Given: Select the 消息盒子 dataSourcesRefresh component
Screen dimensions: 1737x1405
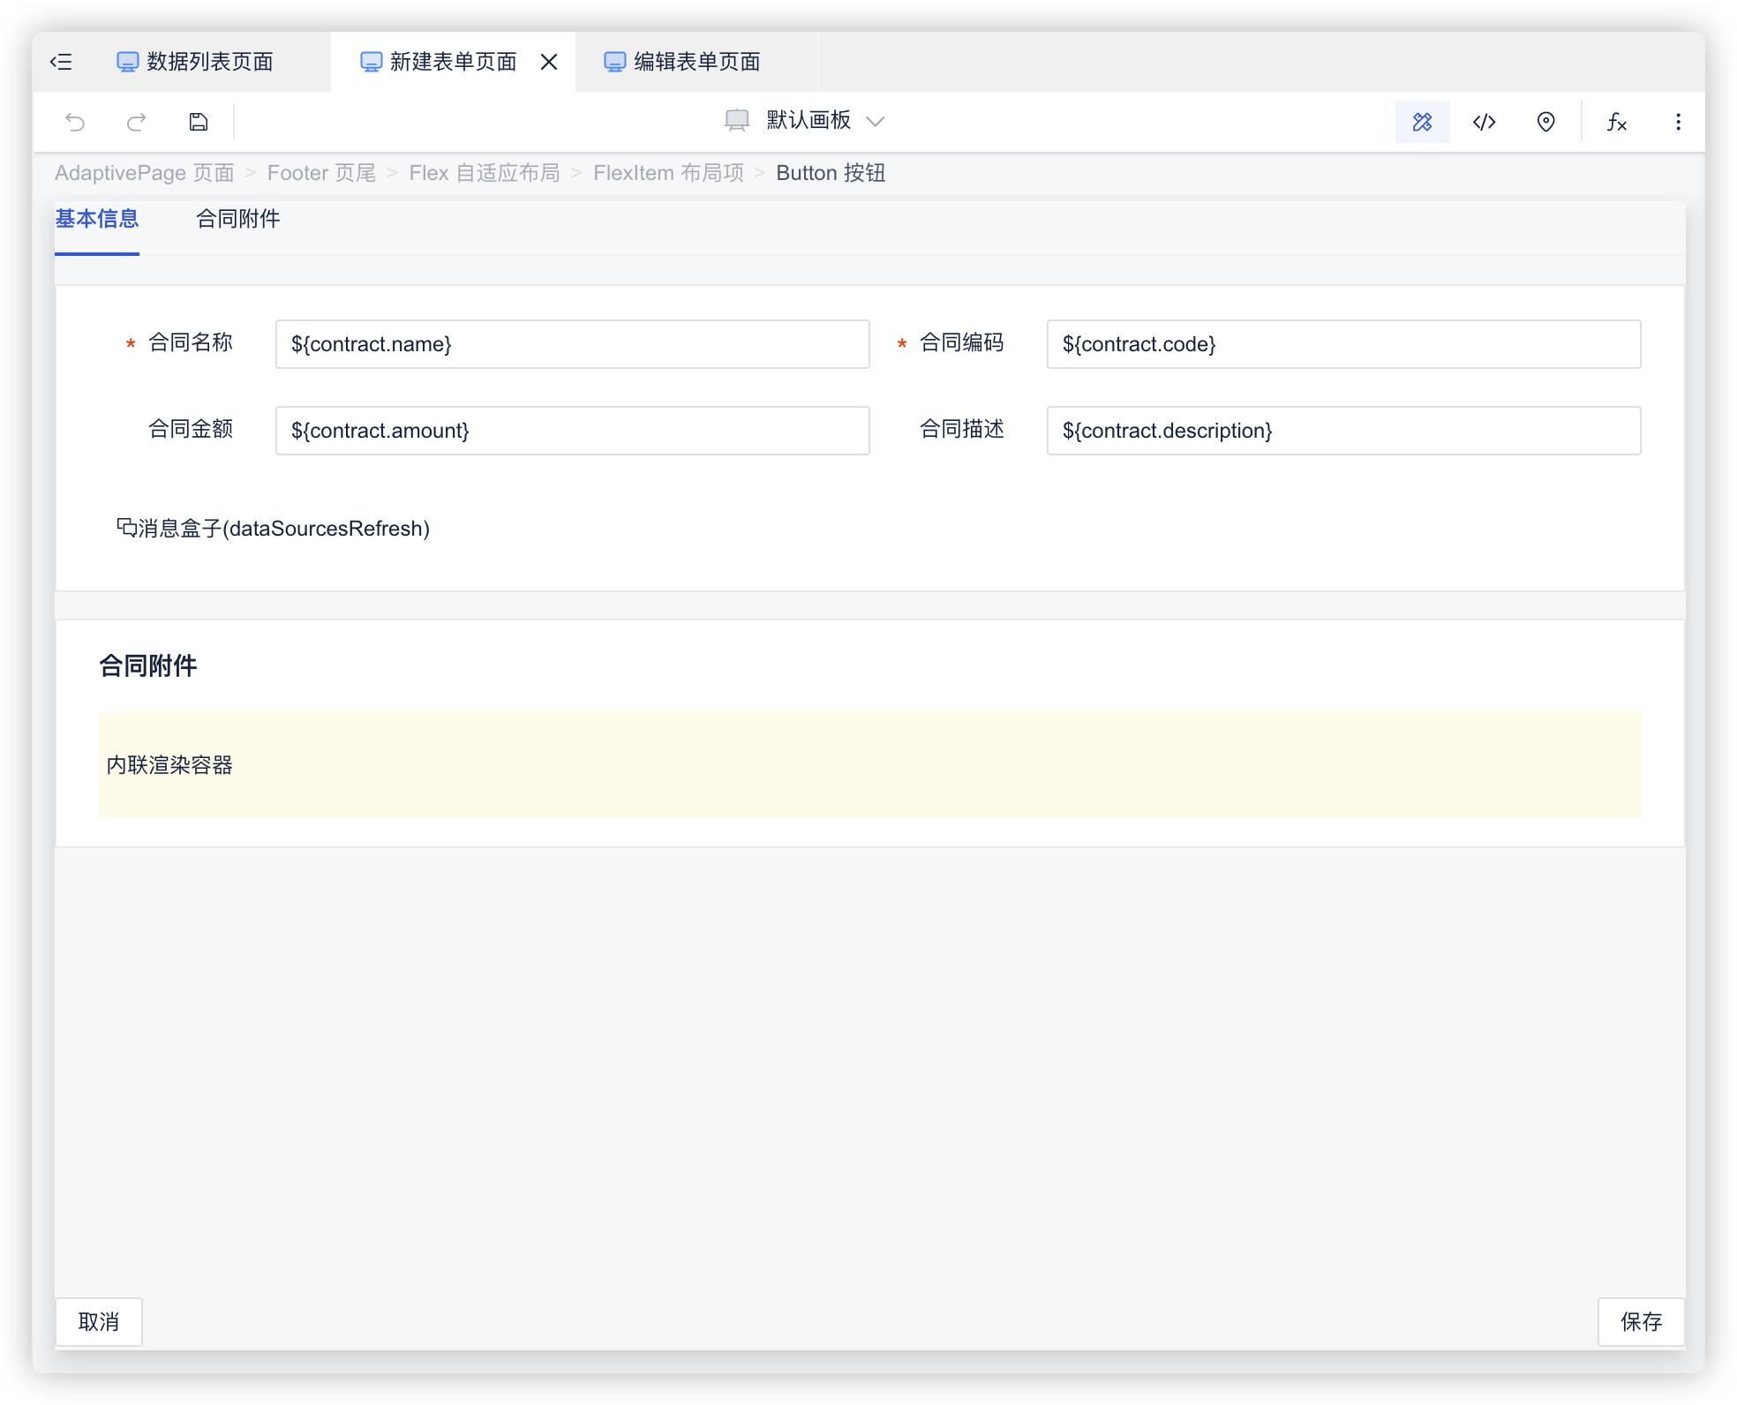Looking at the screenshot, I should [274, 529].
